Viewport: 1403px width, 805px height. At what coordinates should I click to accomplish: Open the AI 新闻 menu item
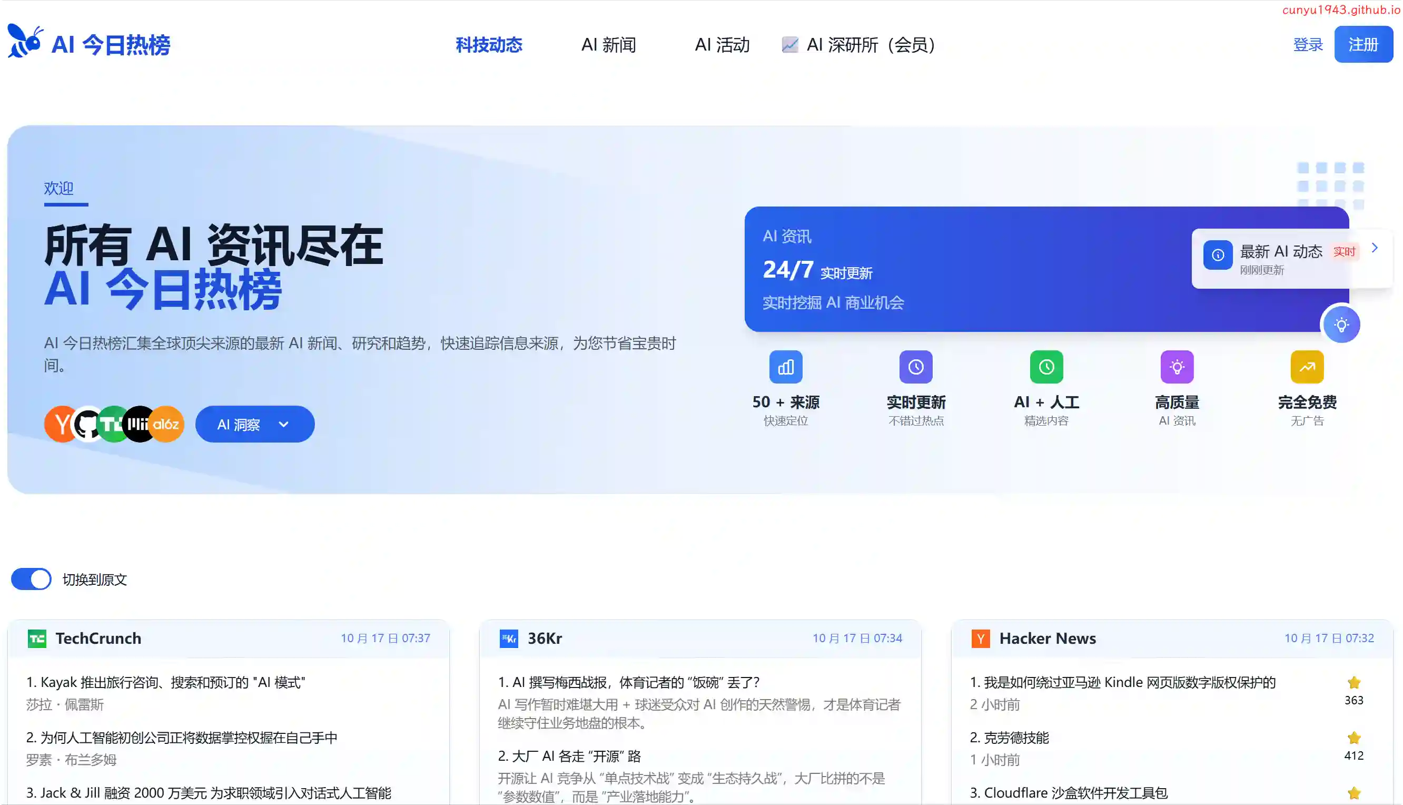608,45
